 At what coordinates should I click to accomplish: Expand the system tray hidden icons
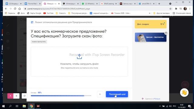[160, 106]
